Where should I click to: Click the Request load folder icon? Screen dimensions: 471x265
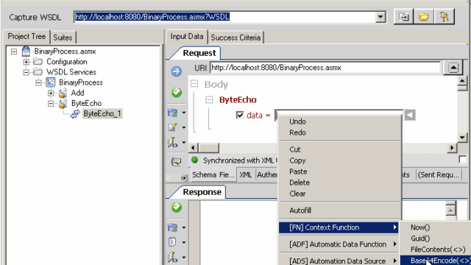tap(173, 113)
